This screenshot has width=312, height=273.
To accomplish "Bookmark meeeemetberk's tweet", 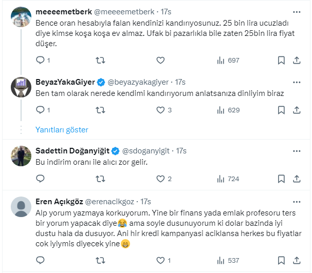I will coord(281,61).
